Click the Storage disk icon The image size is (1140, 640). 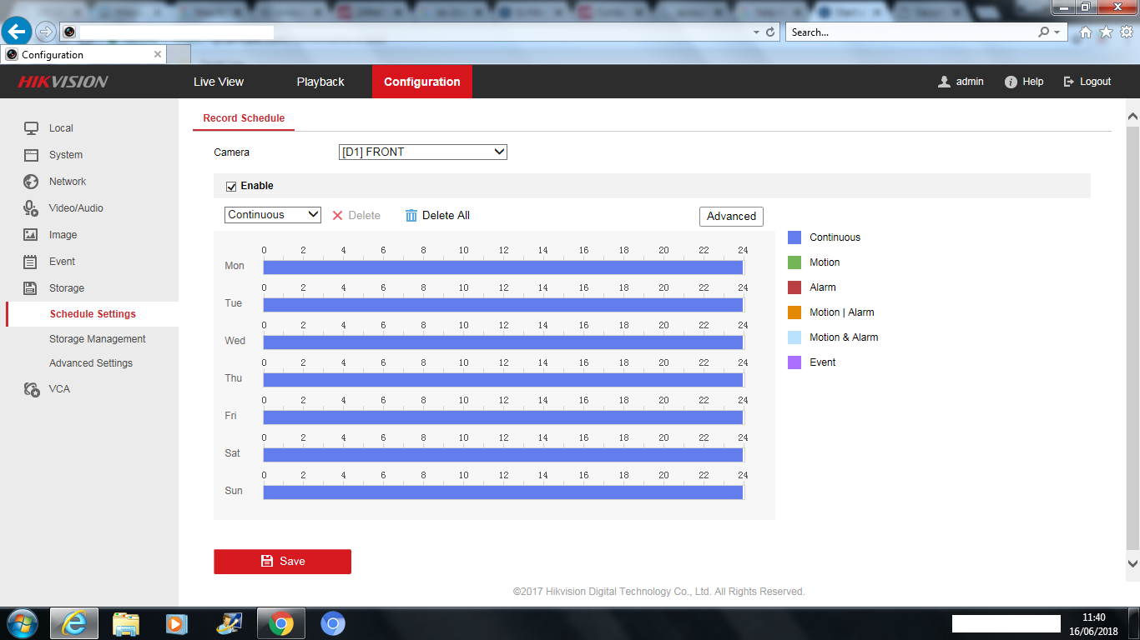31,288
